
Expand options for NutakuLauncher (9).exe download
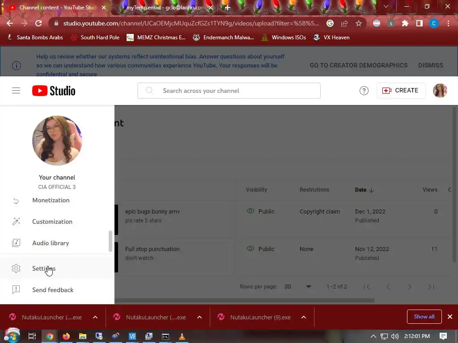click(x=304, y=318)
